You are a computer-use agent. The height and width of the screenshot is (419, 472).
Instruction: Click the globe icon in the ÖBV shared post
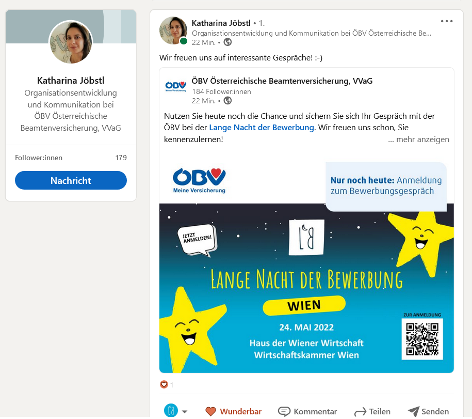[227, 101]
